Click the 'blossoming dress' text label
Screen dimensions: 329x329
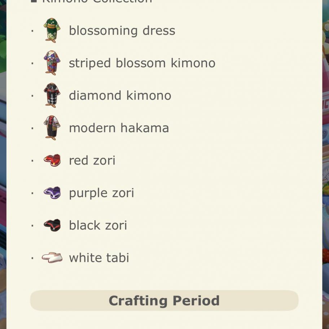(x=122, y=31)
